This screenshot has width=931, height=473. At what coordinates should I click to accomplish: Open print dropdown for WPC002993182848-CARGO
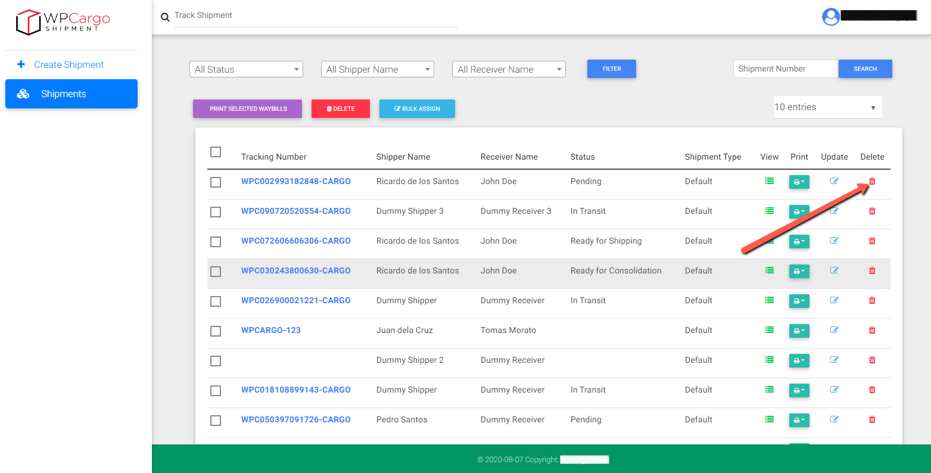pos(799,182)
